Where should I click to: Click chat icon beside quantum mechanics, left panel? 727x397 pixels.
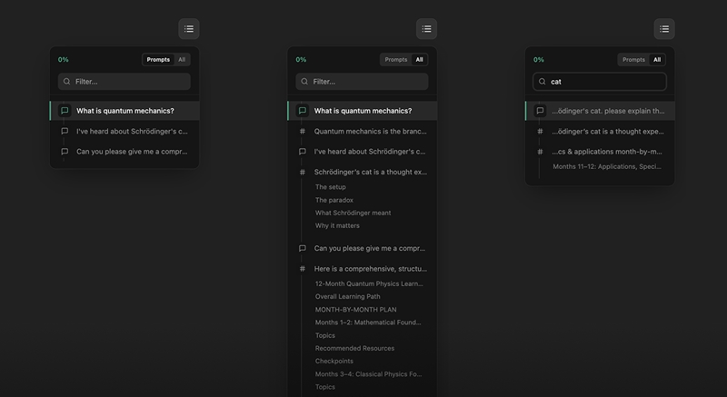65,111
